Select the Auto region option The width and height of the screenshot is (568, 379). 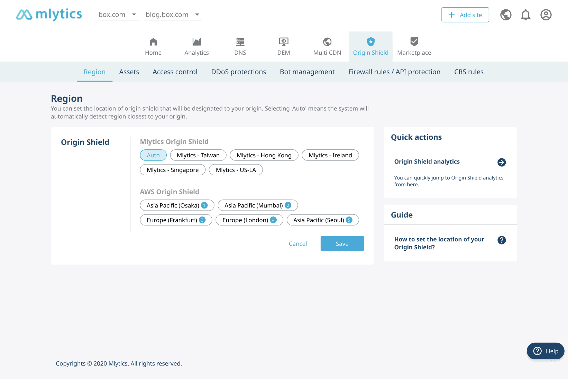tap(153, 155)
